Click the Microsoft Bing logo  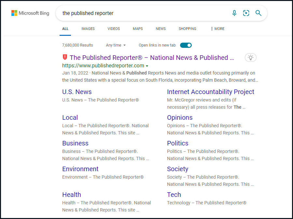[x=30, y=13]
